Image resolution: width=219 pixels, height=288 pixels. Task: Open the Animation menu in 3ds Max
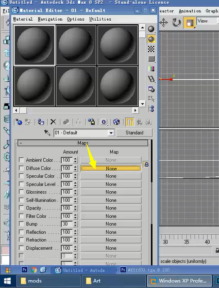click(x=190, y=11)
